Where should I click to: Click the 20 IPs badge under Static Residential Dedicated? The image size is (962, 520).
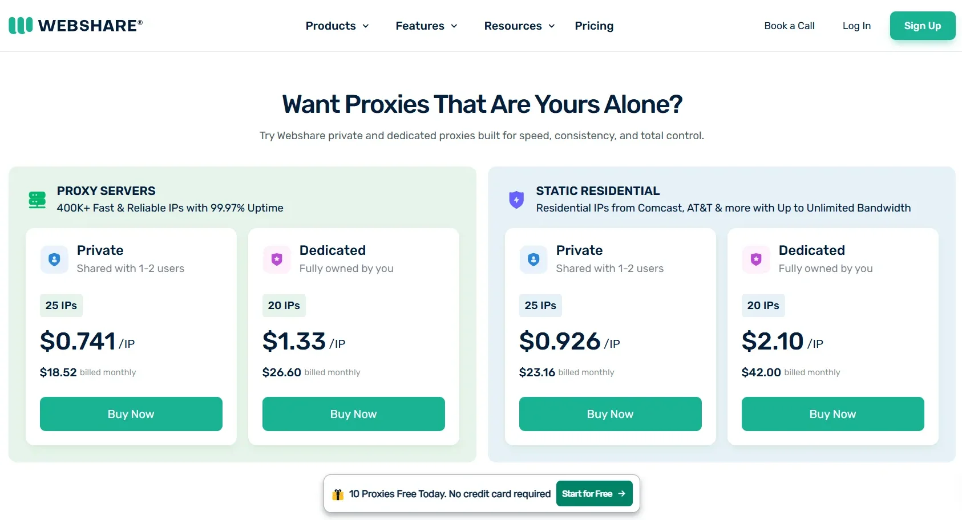tap(763, 305)
